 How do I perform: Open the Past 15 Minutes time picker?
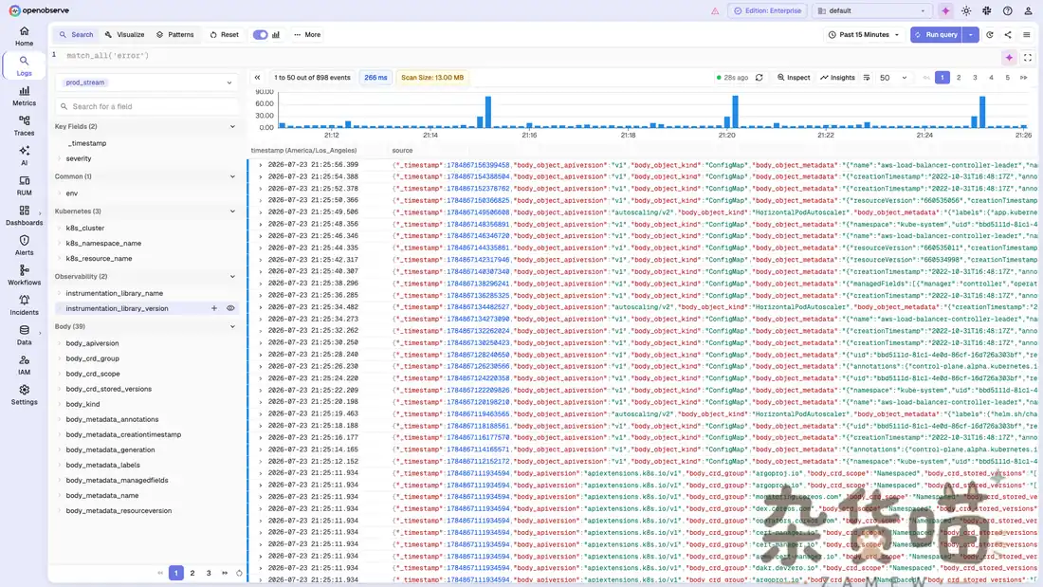(x=864, y=34)
